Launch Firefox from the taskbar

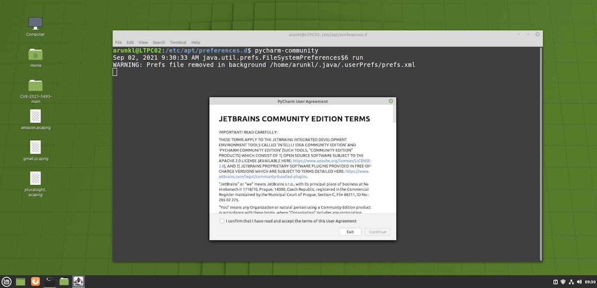(x=35, y=282)
